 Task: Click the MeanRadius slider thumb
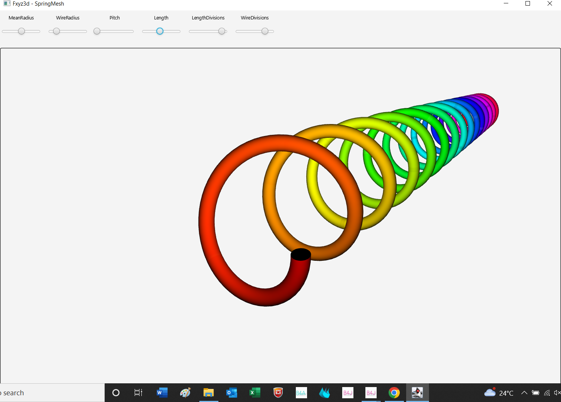(x=21, y=31)
